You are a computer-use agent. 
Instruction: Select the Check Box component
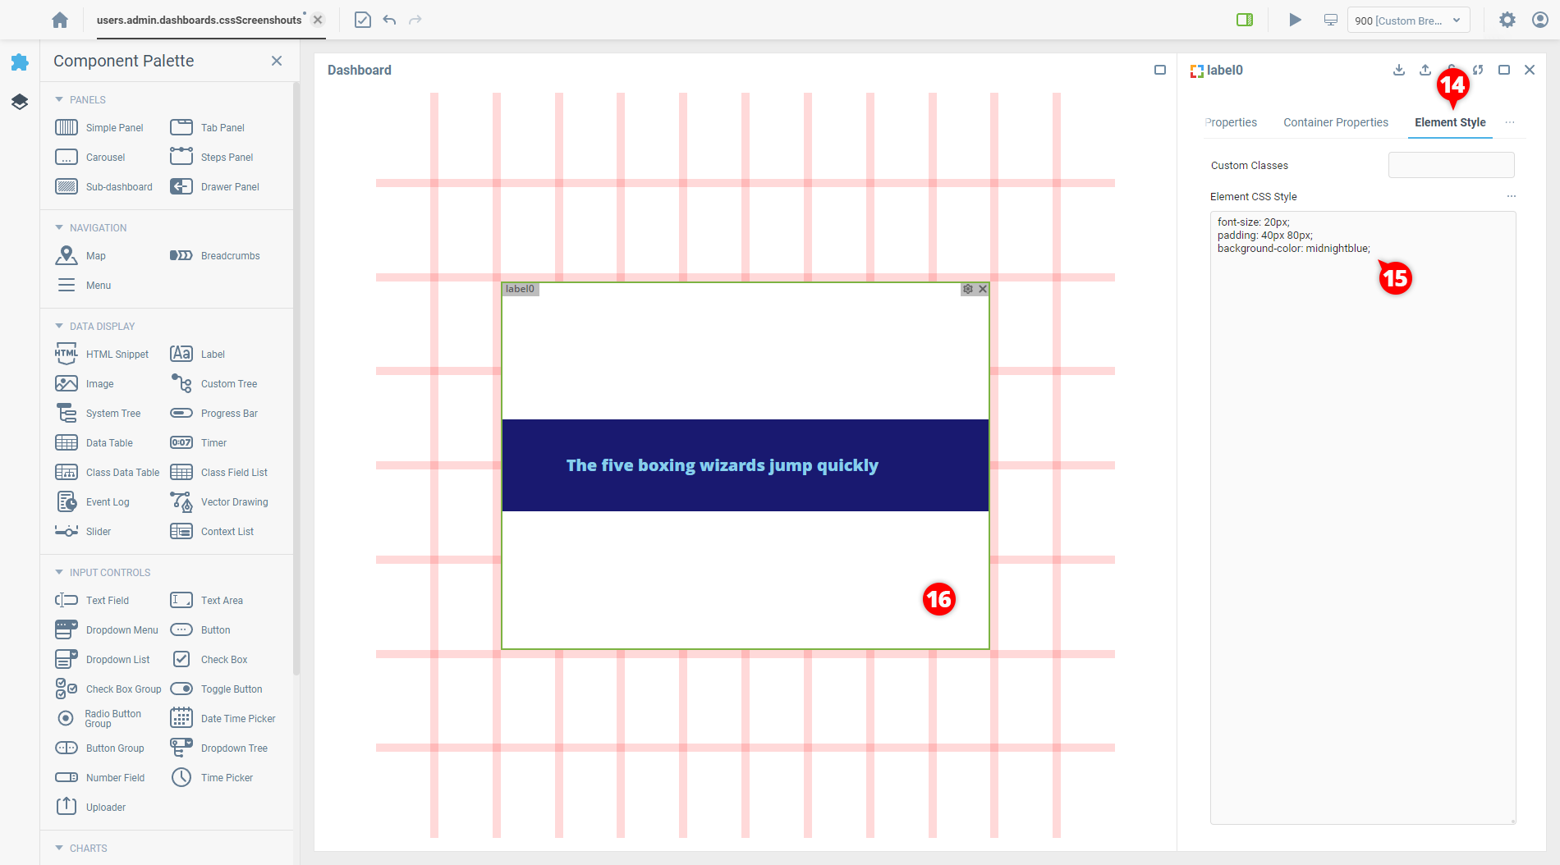(x=224, y=660)
